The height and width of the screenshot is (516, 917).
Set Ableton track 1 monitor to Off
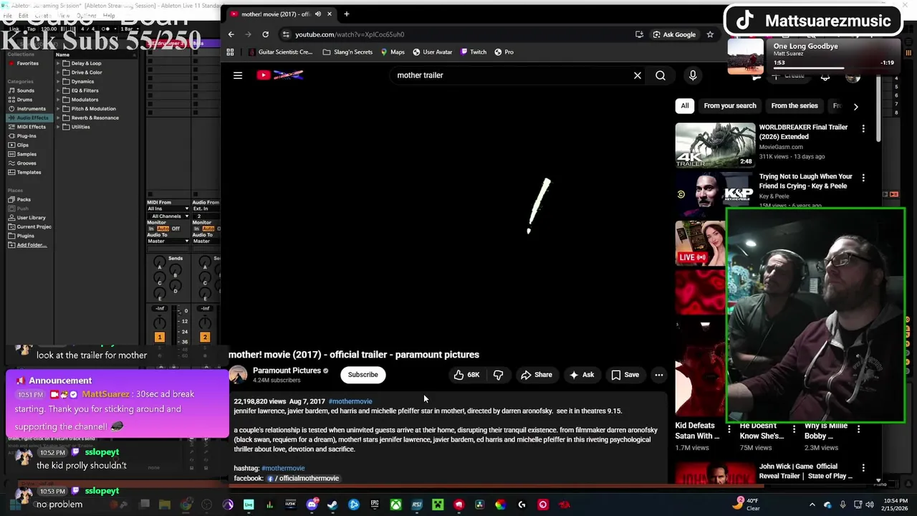pos(176,229)
